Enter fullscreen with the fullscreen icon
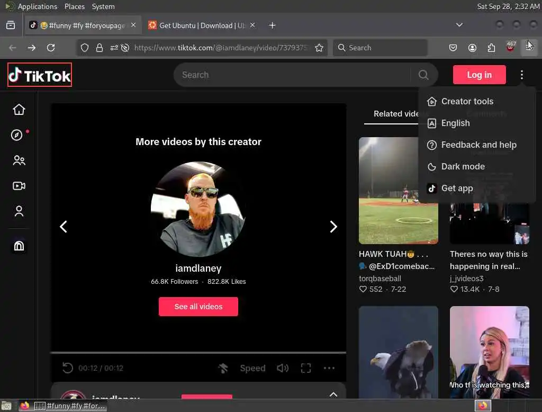 (x=306, y=368)
